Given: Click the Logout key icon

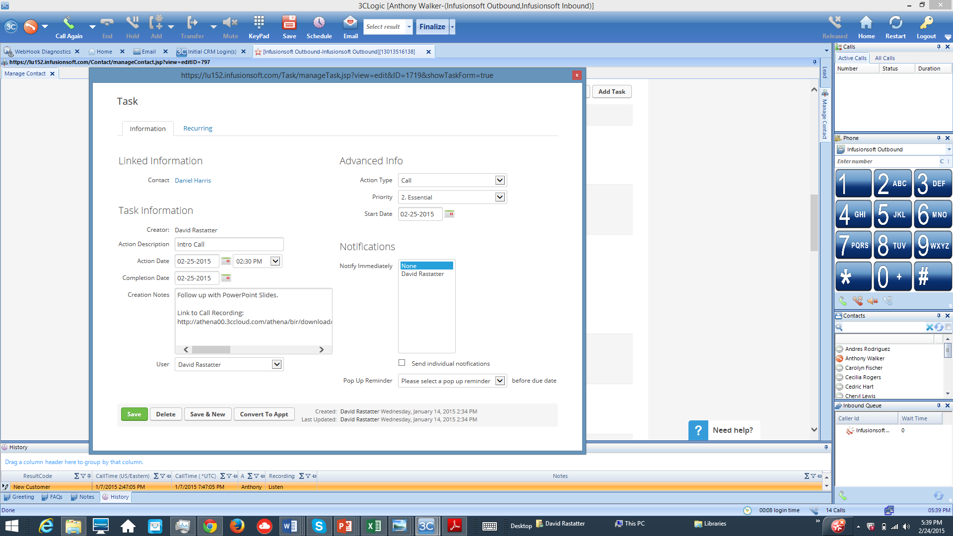Looking at the screenshot, I should click(x=926, y=23).
